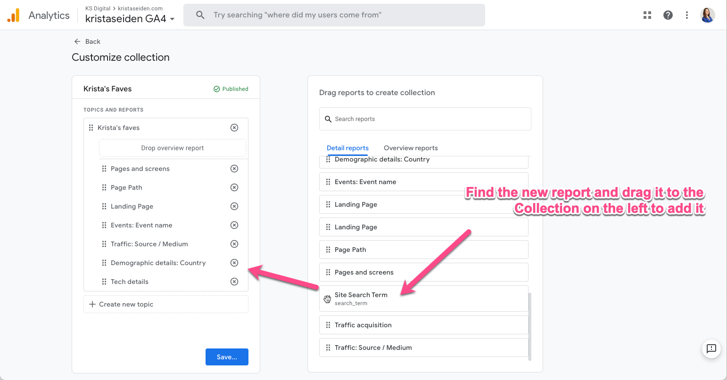Click collection's Traffic: Source / Medium item
Screen dimensions: 727x380
149,244
